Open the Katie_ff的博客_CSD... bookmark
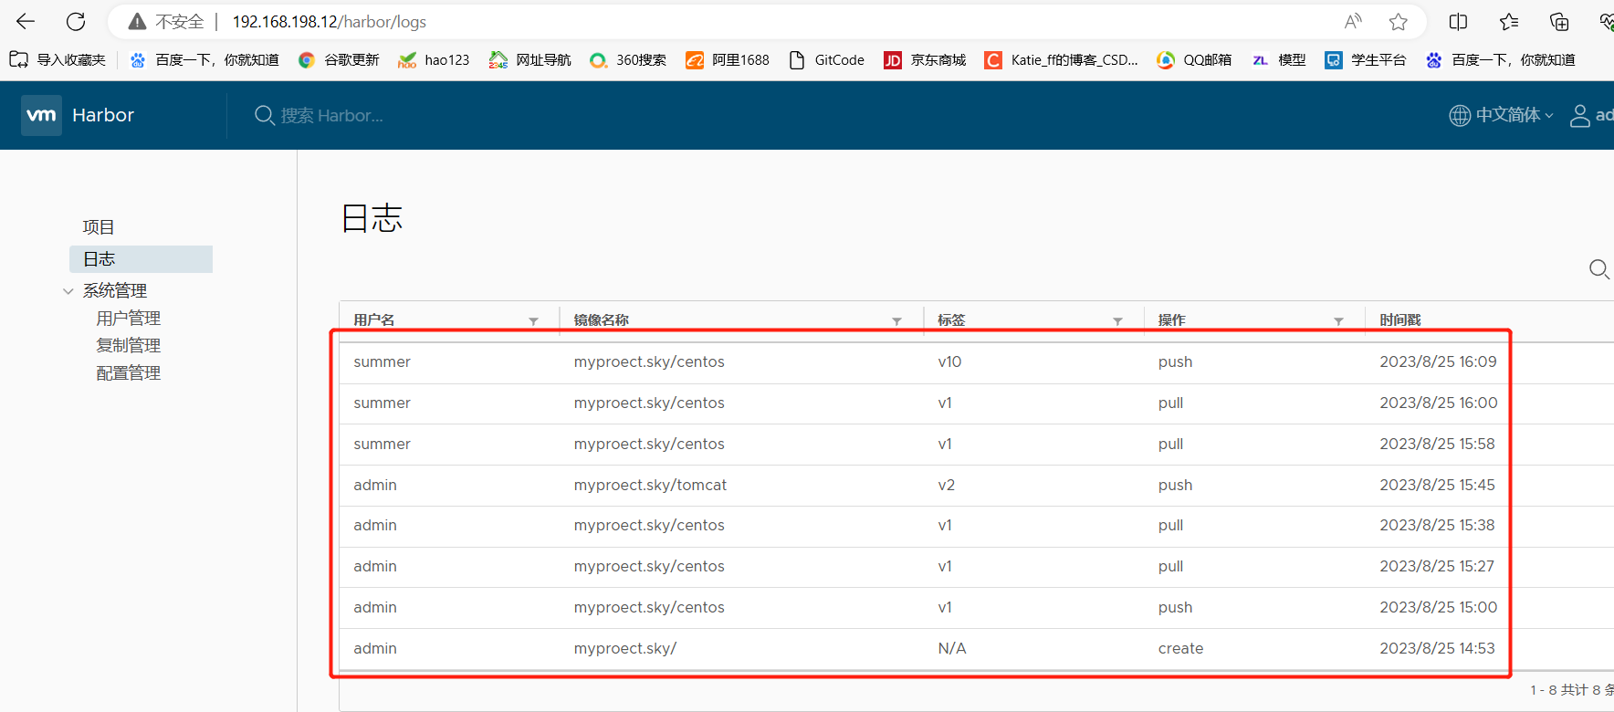1614x712 pixels. pos(1061,59)
